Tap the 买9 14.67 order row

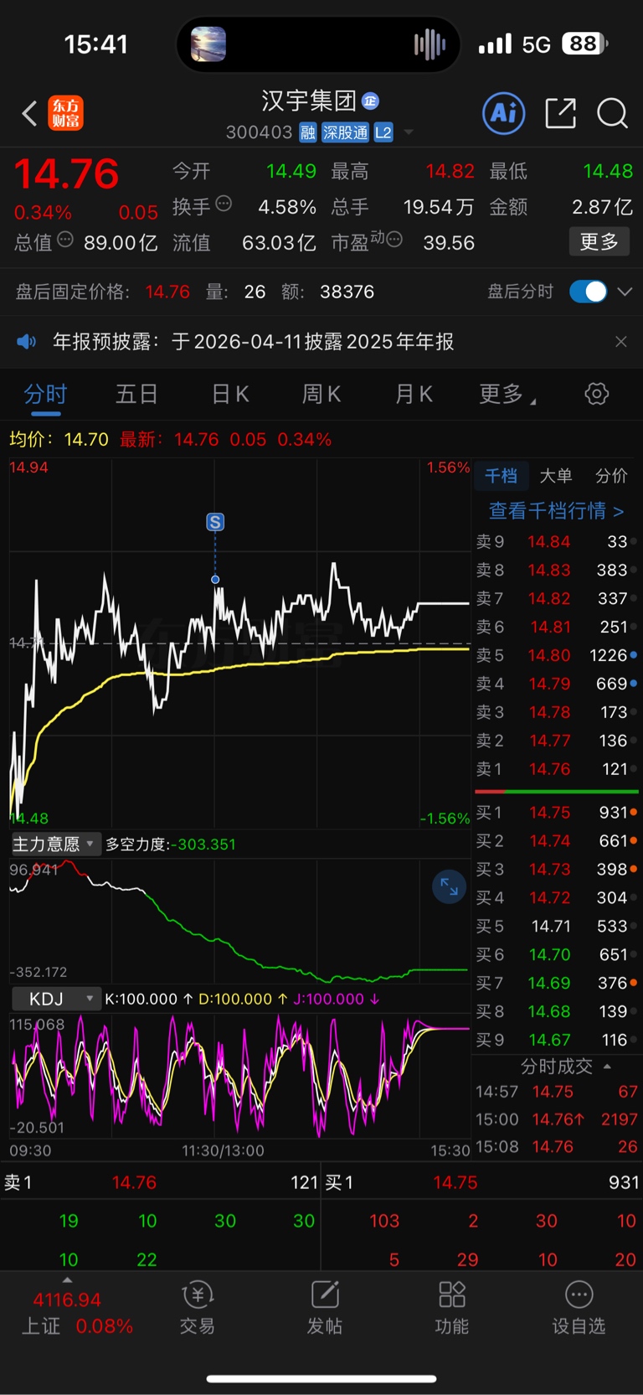pos(557,1040)
